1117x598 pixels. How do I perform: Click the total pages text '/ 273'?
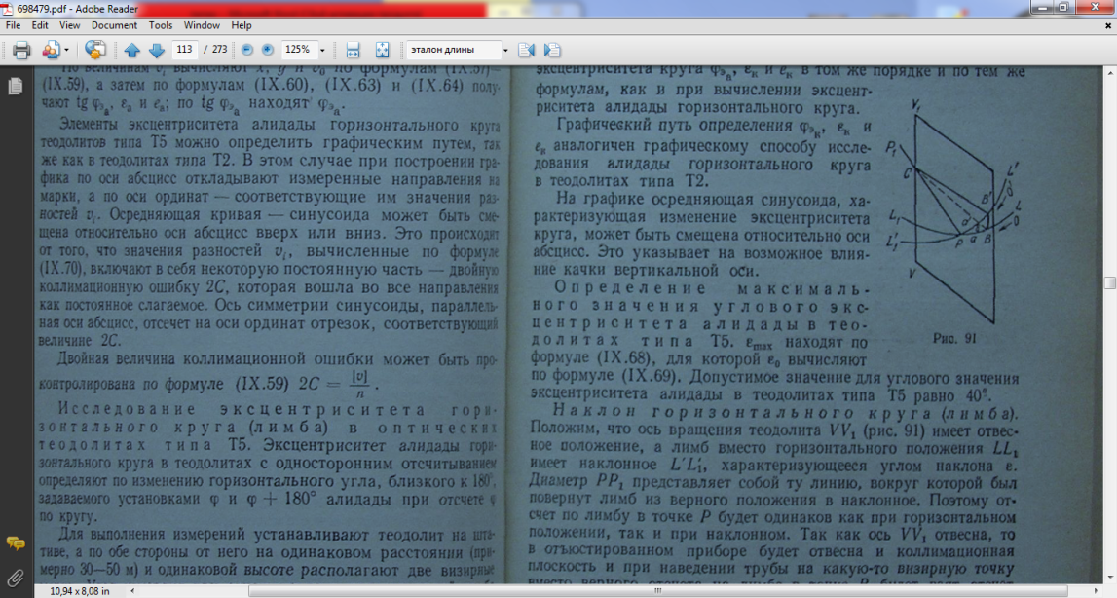(215, 49)
